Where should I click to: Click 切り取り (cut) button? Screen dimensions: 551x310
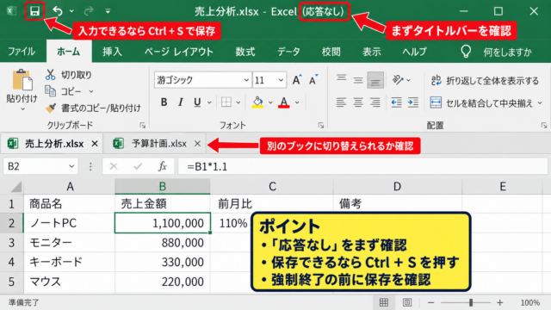[x=69, y=75]
